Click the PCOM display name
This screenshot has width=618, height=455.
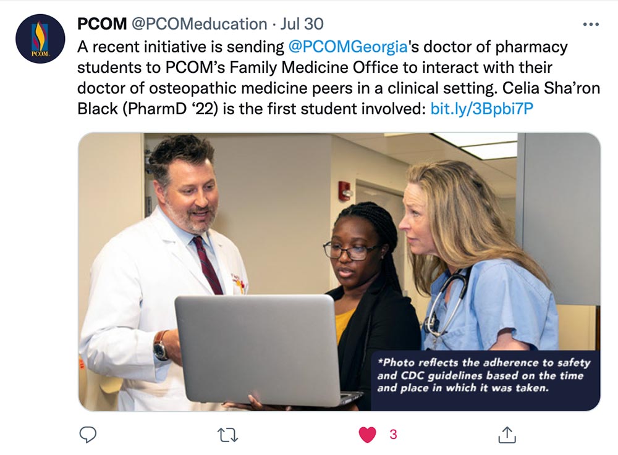pyautogui.click(x=102, y=24)
